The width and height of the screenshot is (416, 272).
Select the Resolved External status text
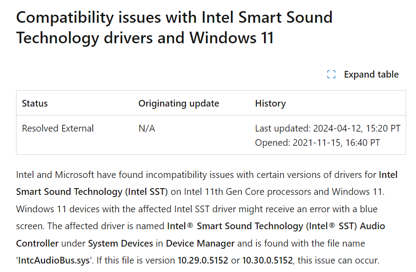tap(58, 128)
